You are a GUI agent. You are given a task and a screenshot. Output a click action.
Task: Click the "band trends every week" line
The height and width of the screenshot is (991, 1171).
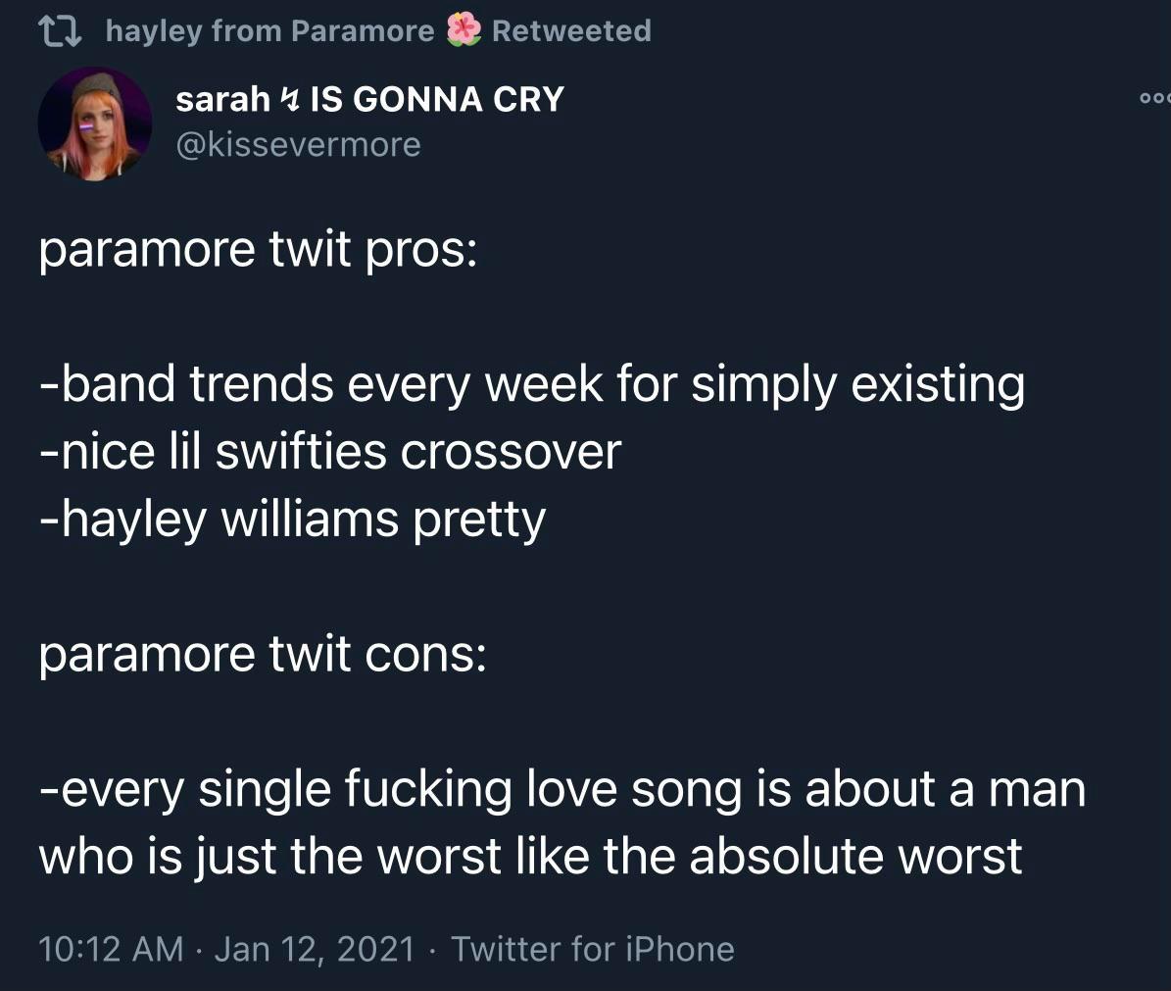(532, 384)
